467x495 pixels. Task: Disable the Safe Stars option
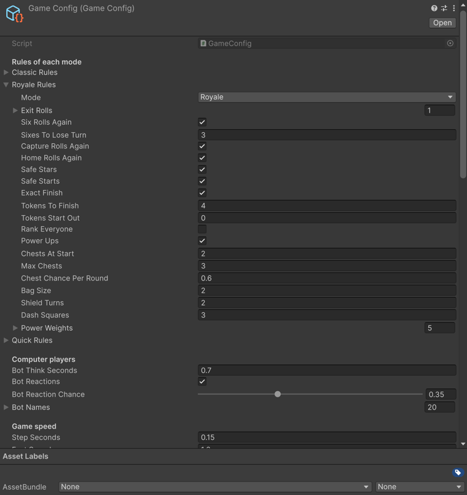click(x=202, y=170)
